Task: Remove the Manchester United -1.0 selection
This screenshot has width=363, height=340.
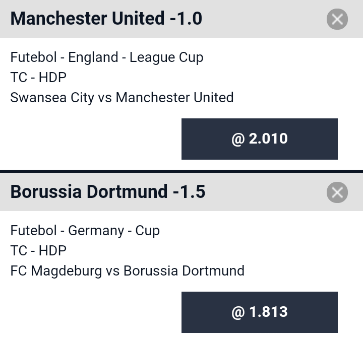Action: [x=337, y=19]
